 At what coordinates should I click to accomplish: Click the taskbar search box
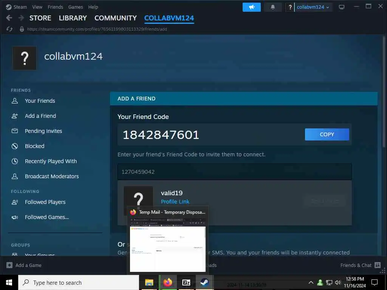point(79,282)
